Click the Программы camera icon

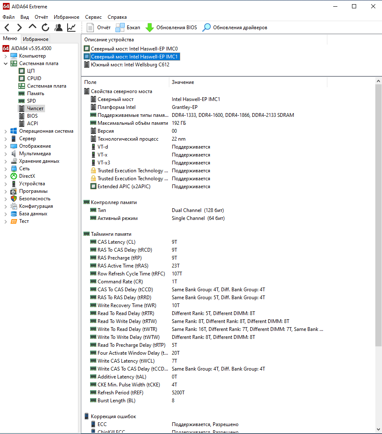14,191
